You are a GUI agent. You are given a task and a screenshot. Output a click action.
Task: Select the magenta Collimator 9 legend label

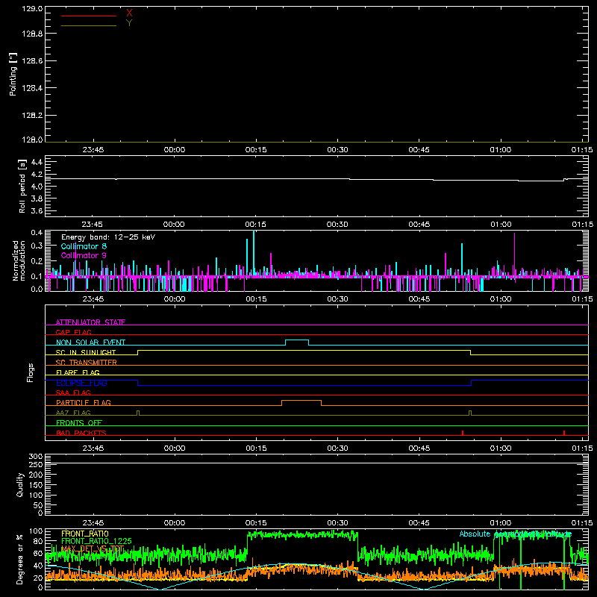[84, 255]
